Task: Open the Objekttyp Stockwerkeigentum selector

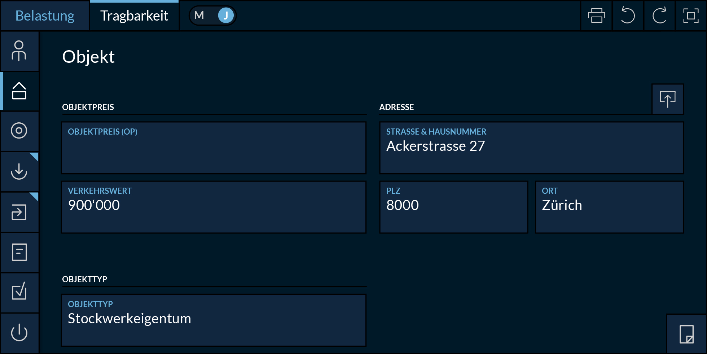Action: click(214, 320)
